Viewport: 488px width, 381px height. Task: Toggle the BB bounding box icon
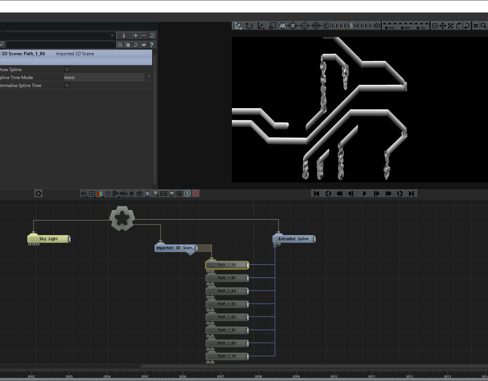pyautogui.click(x=132, y=194)
